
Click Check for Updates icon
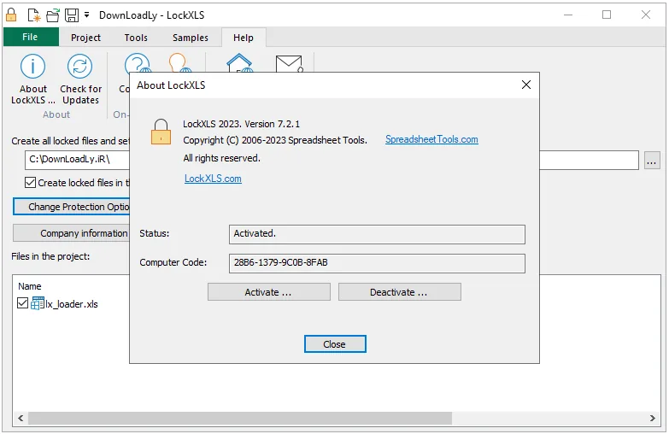[79, 67]
